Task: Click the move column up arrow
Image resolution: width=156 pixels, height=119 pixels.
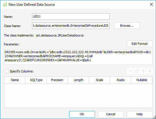Action: point(143,71)
